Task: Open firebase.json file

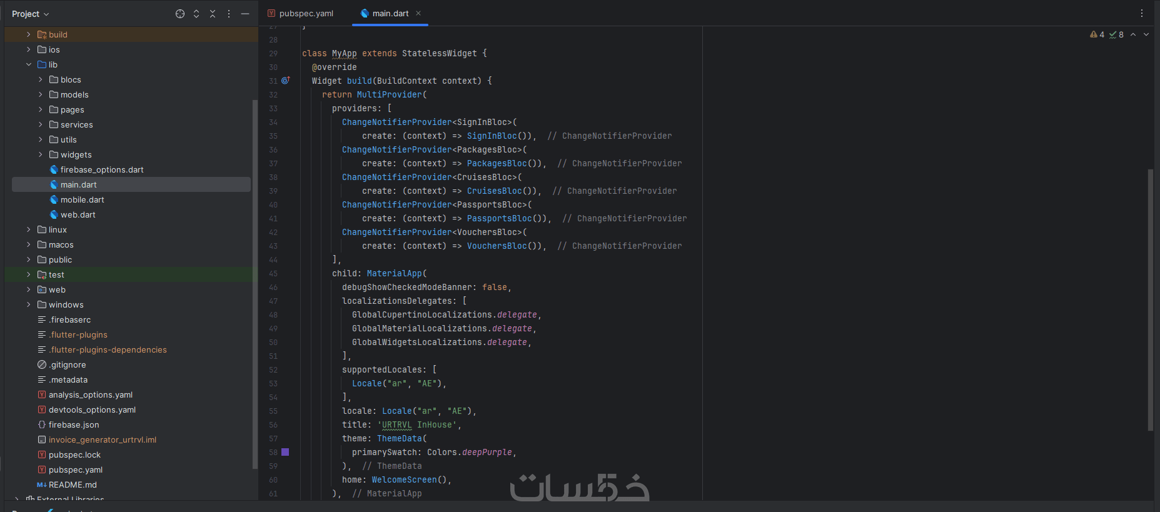Action: click(74, 424)
